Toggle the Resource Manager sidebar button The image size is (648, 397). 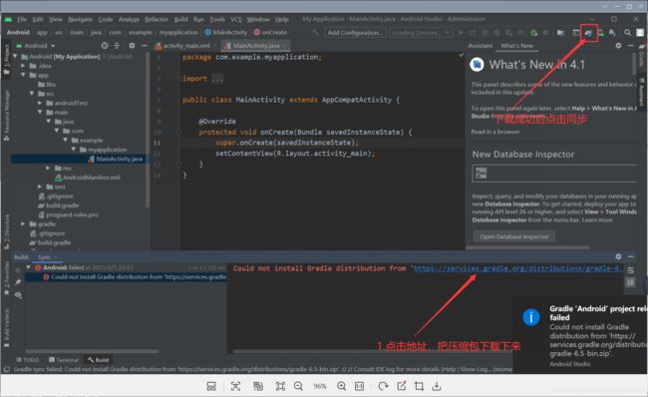[6, 116]
